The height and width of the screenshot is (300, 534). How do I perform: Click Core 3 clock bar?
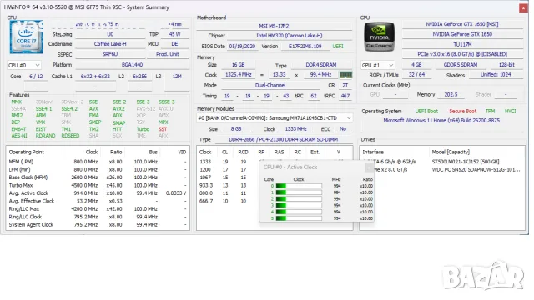(x=299, y=206)
